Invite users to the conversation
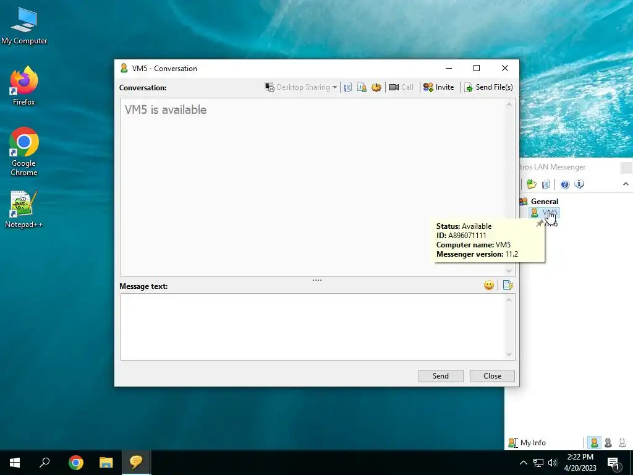The image size is (633, 475). pyautogui.click(x=438, y=87)
